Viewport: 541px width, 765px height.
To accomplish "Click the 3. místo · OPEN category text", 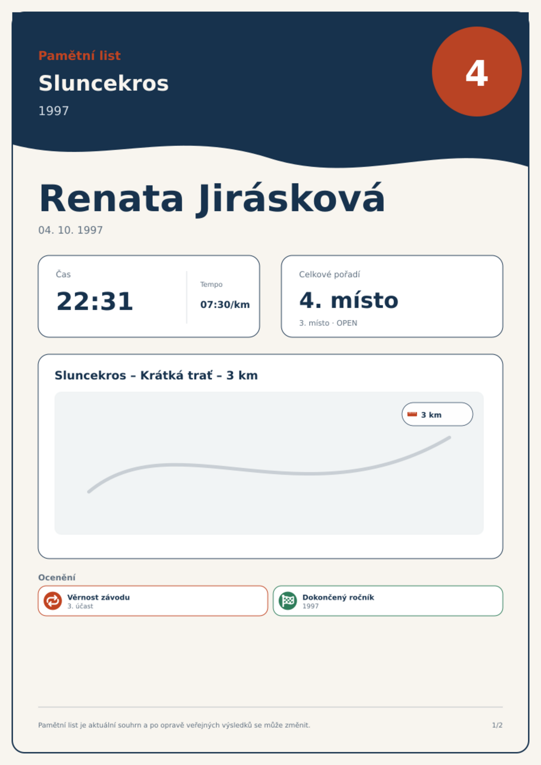I will (328, 323).
